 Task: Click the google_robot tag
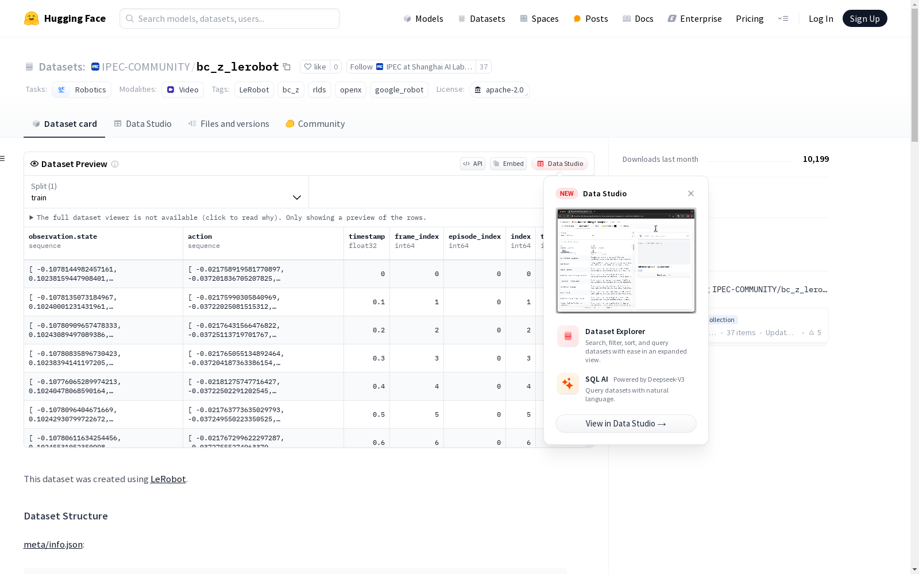click(399, 90)
